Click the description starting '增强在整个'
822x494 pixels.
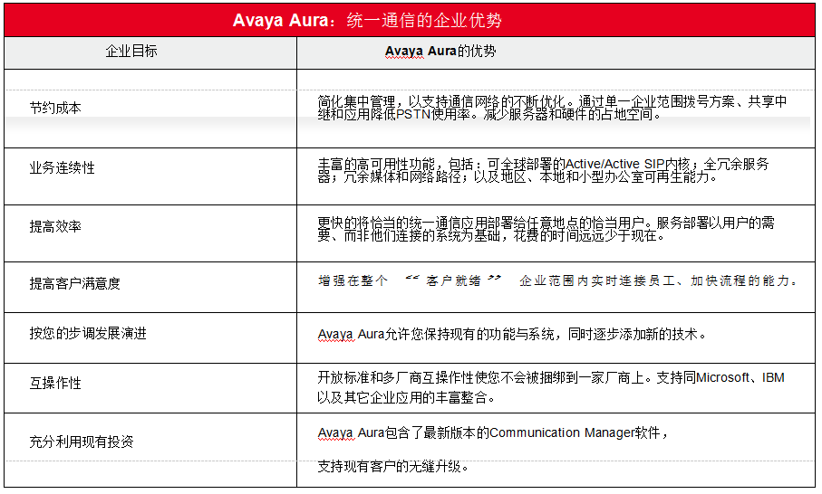click(x=557, y=281)
